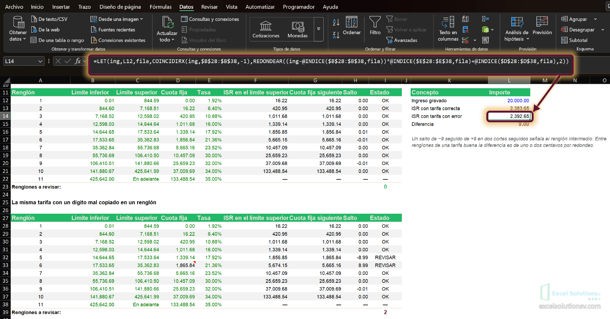Select De una tabla o rango
Image resolution: width=610 pixels, height=319 pixels.
click(x=57, y=40)
